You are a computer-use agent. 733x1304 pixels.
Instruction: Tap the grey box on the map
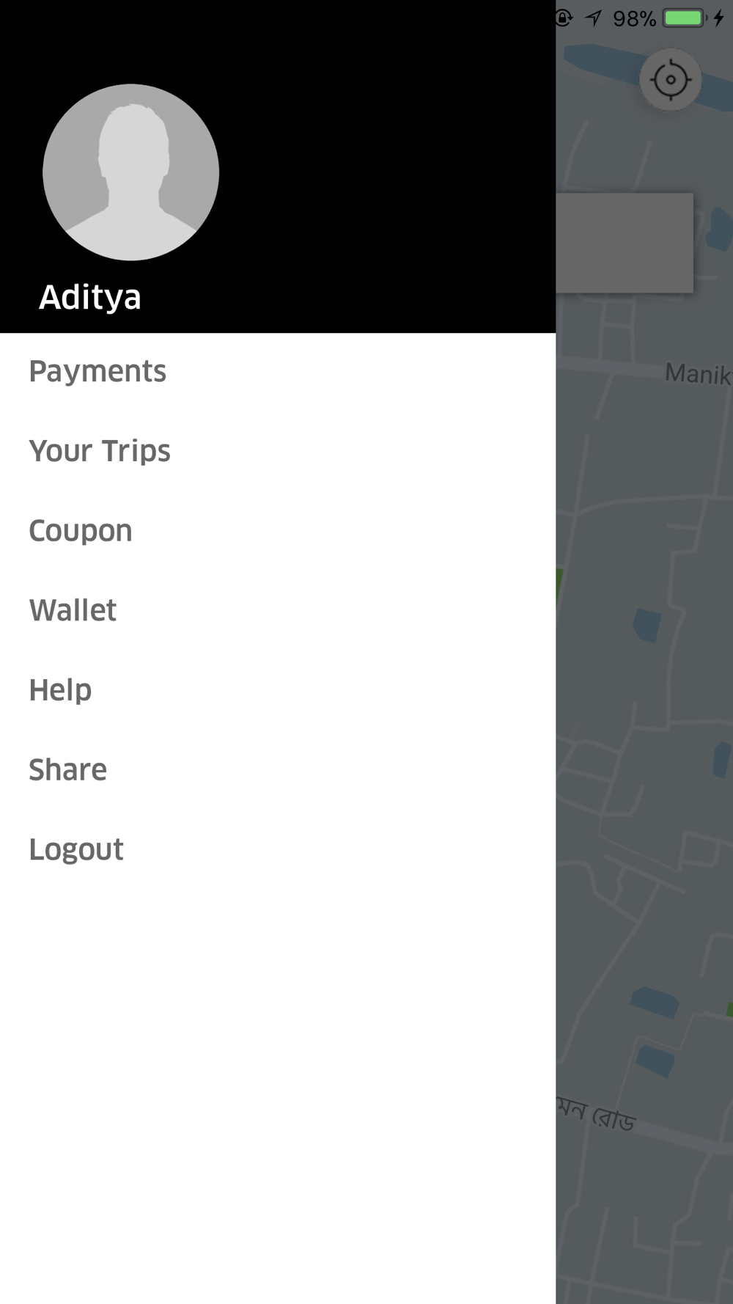pos(625,243)
